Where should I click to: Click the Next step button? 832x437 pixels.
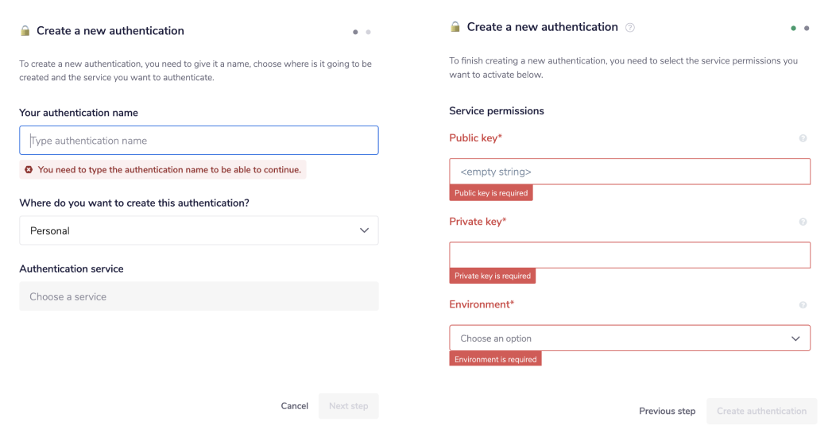pos(348,406)
